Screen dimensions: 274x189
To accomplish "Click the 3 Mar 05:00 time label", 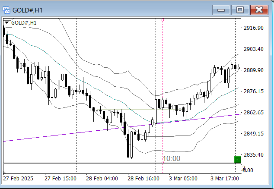I will [183, 179].
